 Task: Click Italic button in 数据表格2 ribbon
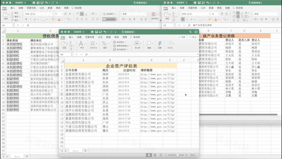(187, 19)
